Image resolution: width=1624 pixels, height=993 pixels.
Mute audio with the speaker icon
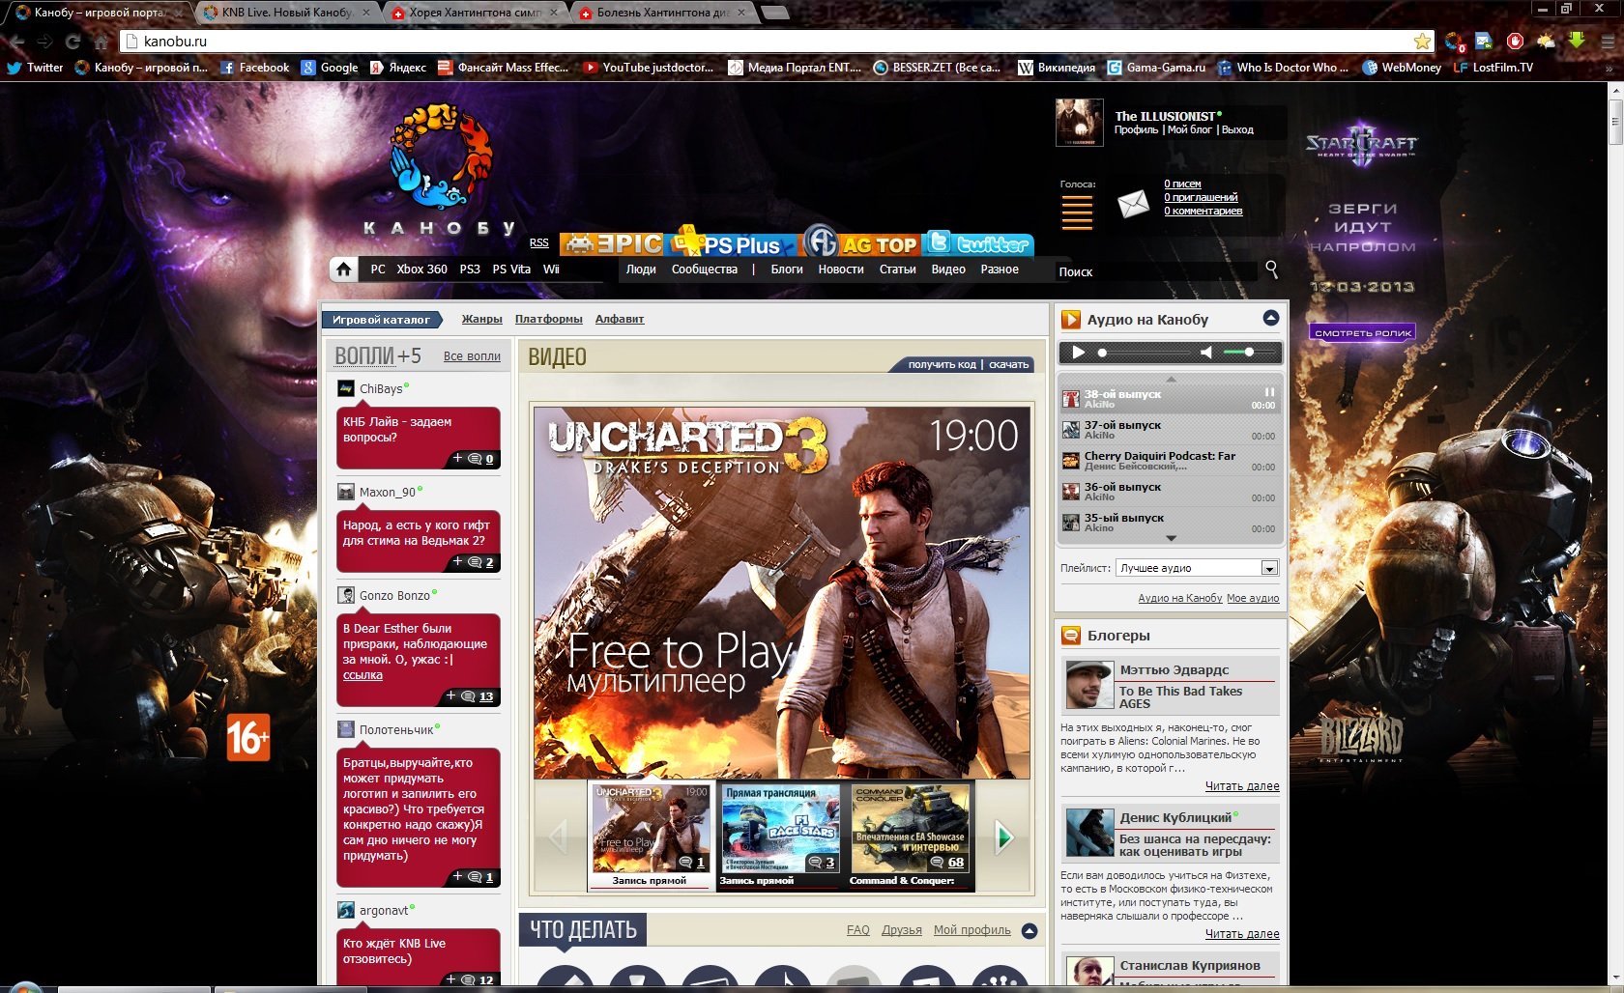point(1205,352)
